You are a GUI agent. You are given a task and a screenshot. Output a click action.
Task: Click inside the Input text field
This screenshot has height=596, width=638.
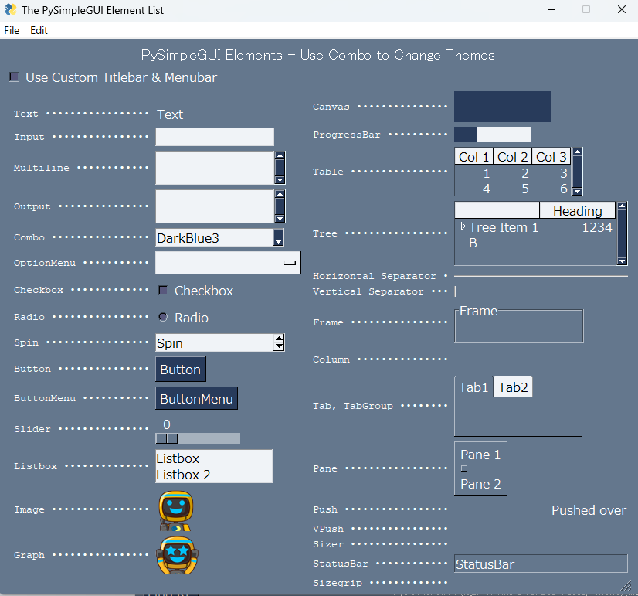(x=215, y=138)
